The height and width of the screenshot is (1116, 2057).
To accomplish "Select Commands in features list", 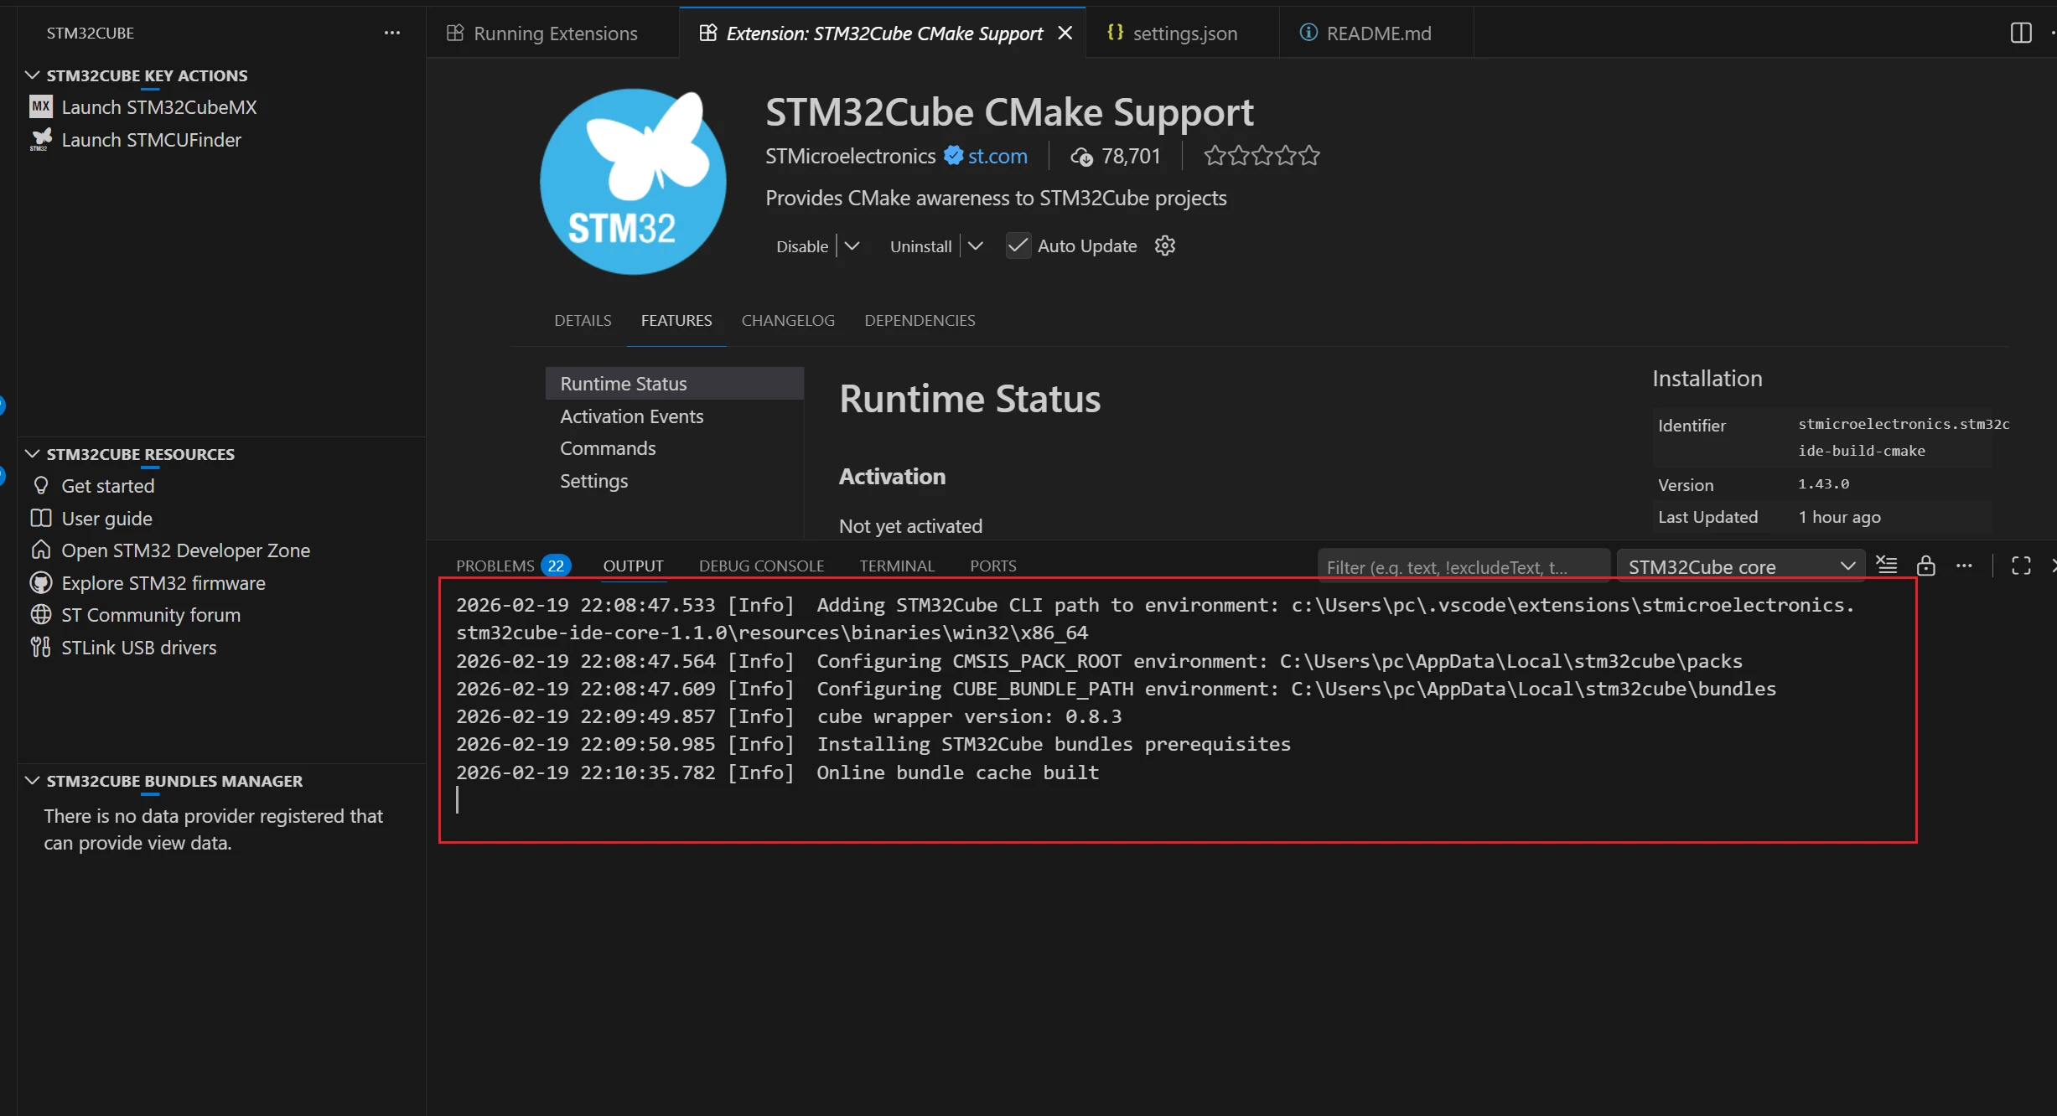I will pos(674,448).
